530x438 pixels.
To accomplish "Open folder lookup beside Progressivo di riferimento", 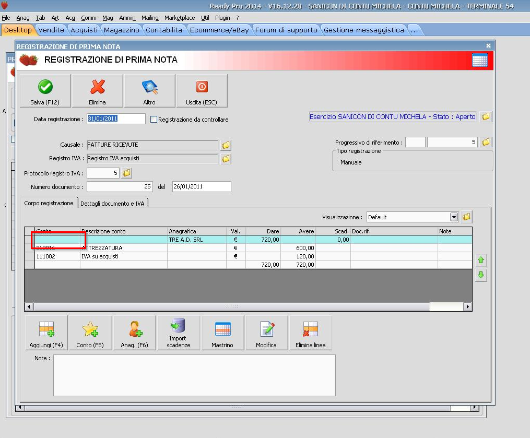I will pos(486,142).
